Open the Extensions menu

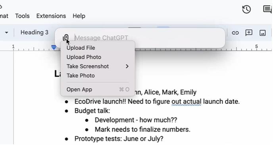[51, 16]
